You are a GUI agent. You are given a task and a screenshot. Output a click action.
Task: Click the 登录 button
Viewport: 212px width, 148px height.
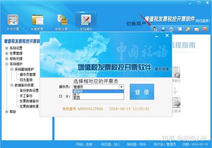pyautogui.click(x=142, y=92)
